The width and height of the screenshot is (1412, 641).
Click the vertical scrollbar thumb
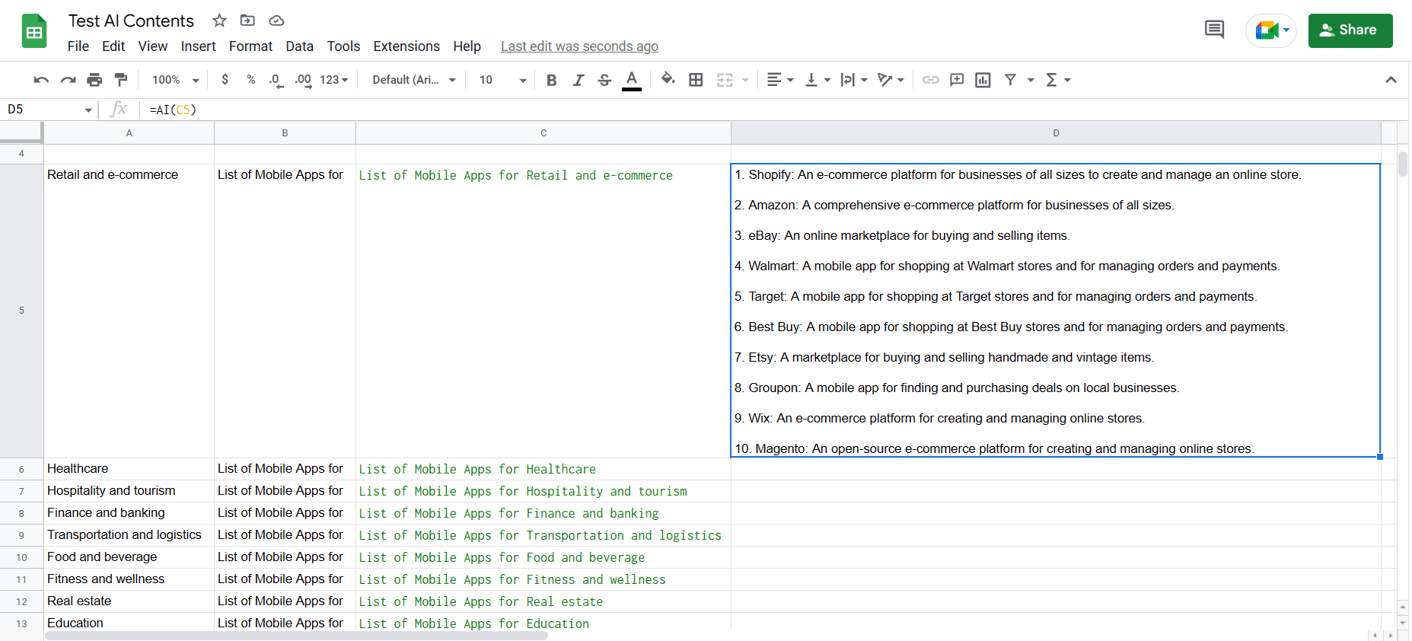(x=1403, y=164)
